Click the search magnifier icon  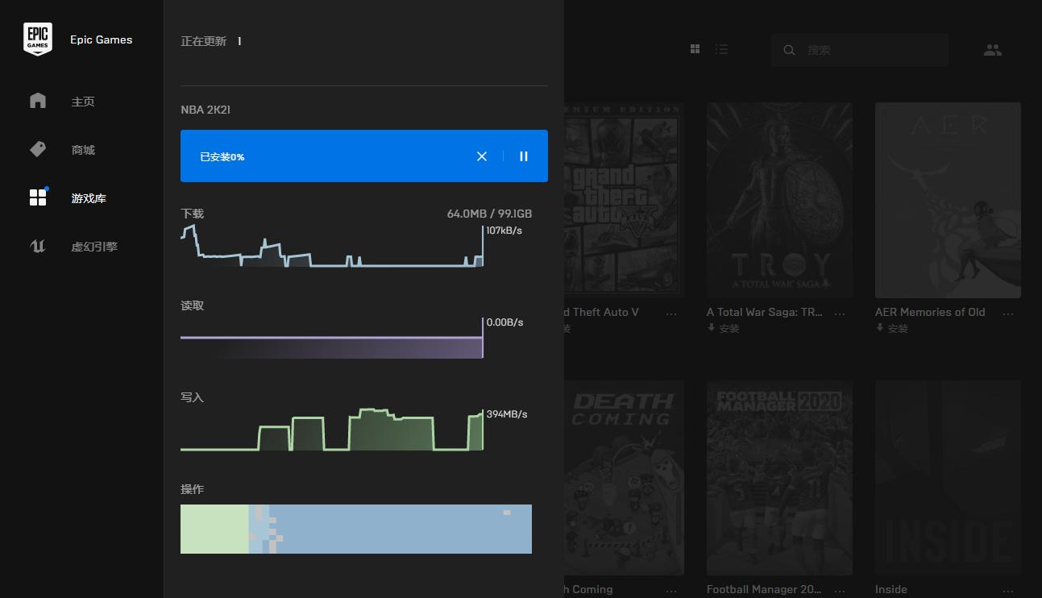pos(789,50)
